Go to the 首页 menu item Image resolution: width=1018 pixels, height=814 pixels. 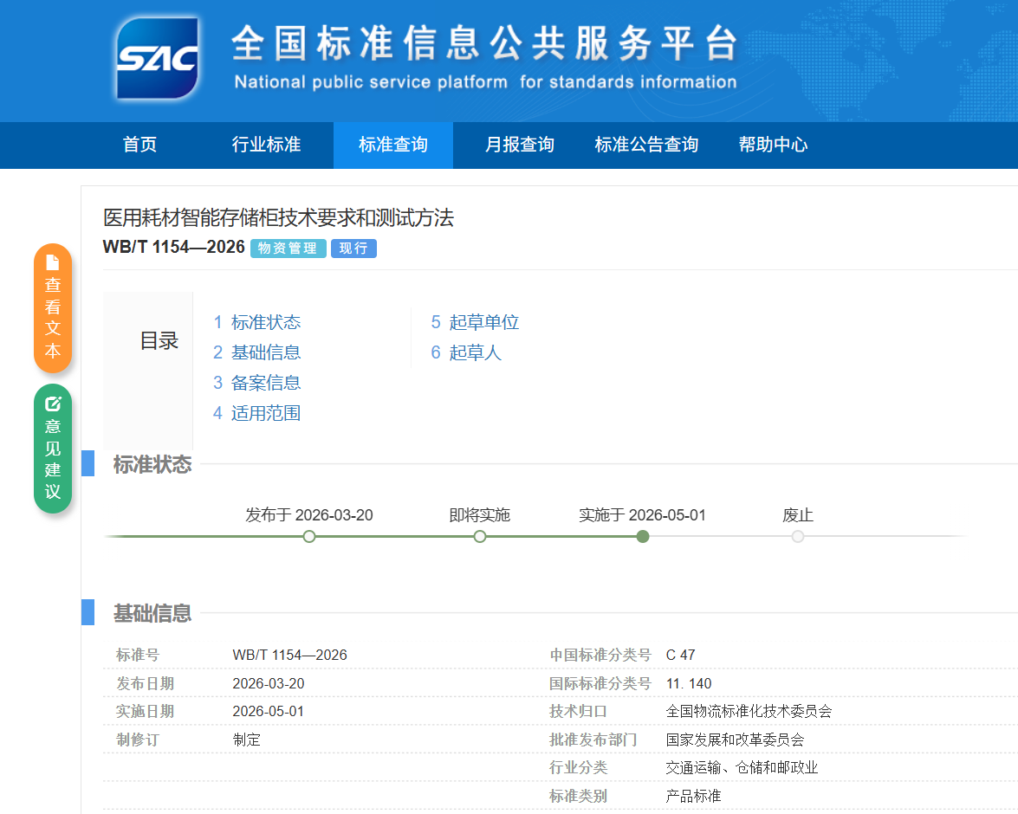click(x=139, y=145)
